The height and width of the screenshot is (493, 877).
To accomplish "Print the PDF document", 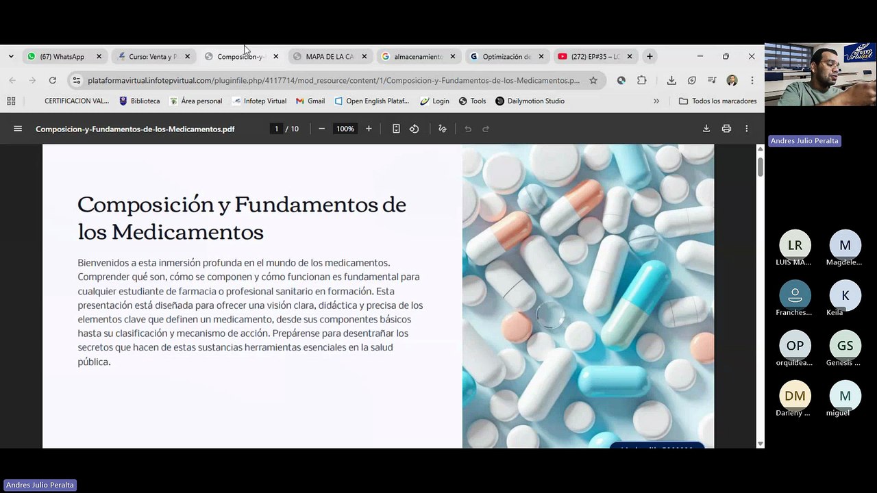I will 726,129.
